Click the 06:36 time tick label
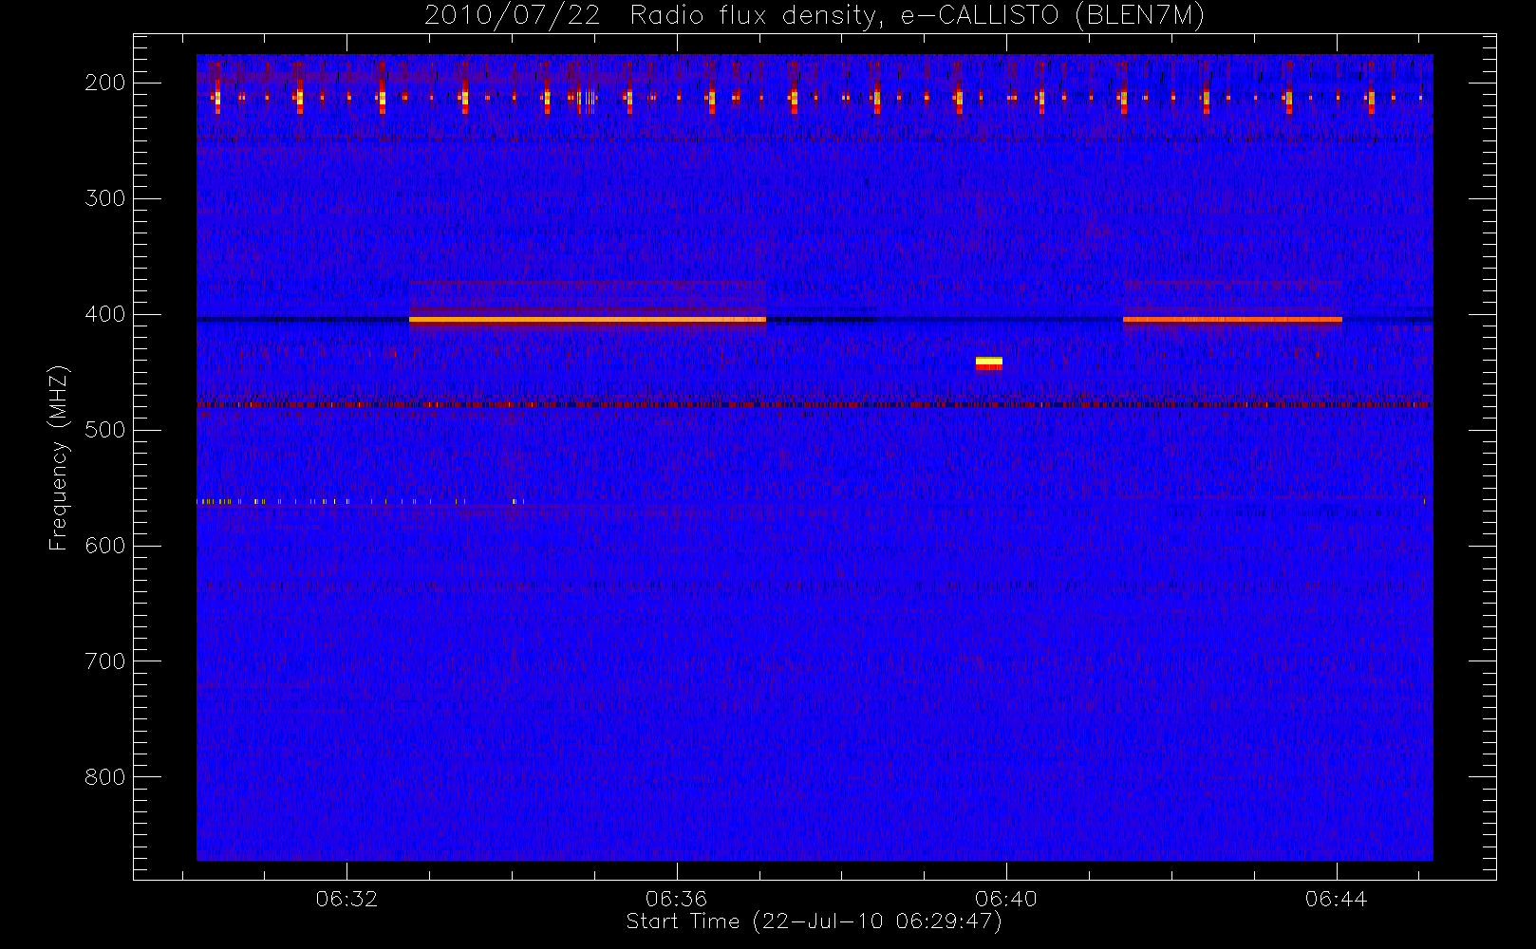 point(677,899)
